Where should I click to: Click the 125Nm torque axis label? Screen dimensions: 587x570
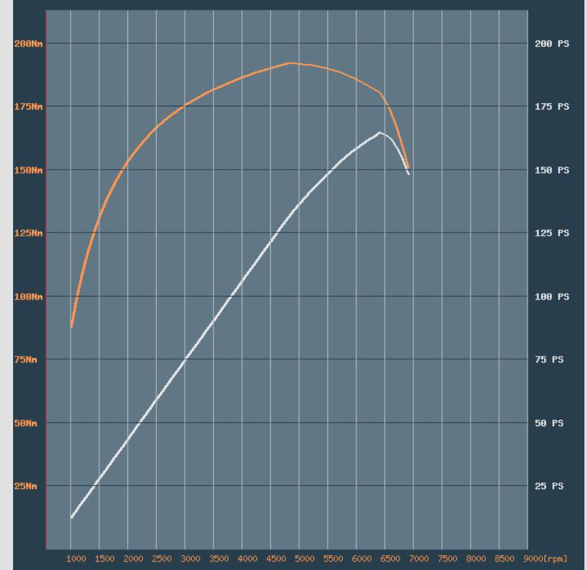pyautogui.click(x=29, y=233)
